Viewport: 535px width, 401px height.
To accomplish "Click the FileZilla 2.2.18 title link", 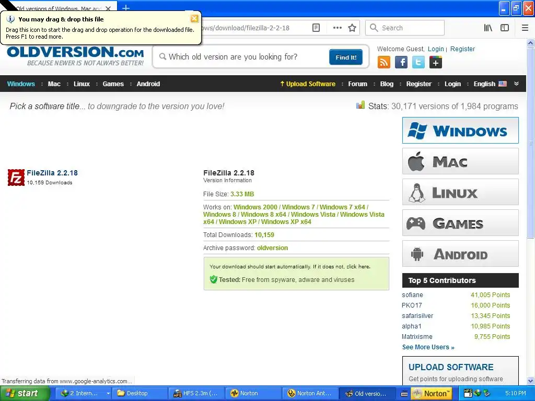I will (52, 173).
